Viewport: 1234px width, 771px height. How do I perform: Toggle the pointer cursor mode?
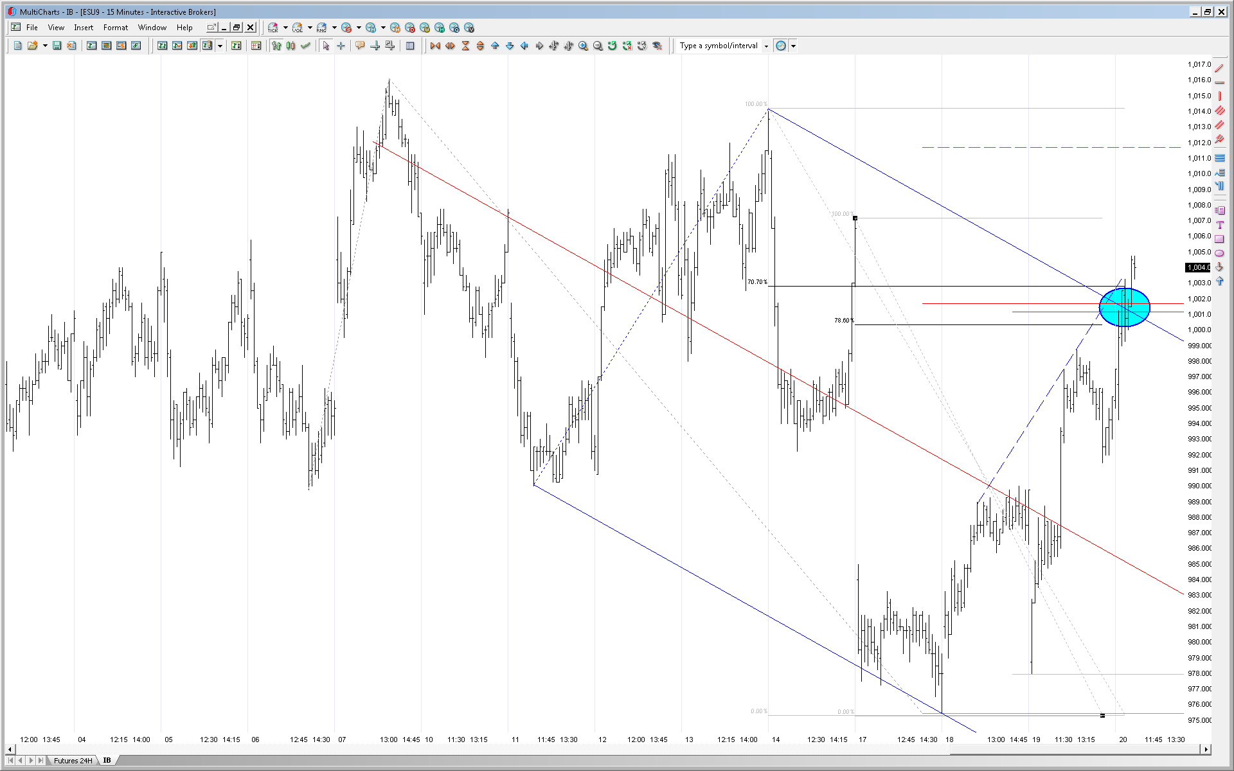point(326,46)
